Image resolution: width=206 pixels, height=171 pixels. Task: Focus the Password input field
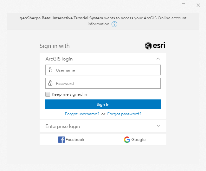103,83
